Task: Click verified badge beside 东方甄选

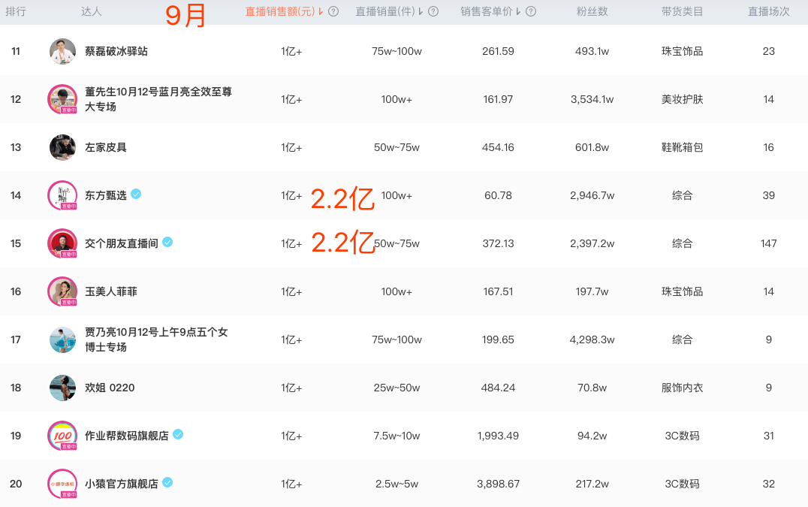Action: (x=136, y=194)
